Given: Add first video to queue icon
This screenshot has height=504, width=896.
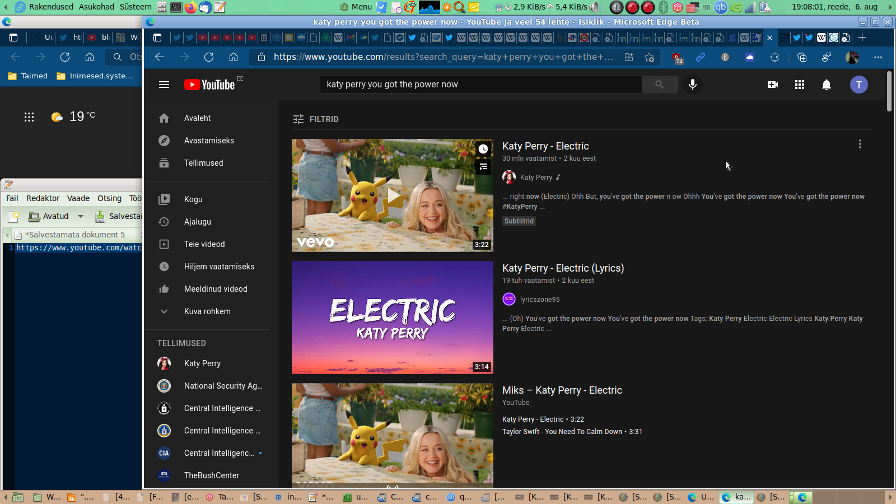Looking at the screenshot, I should click(x=483, y=167).
